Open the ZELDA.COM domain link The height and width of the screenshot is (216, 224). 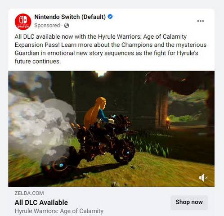(x=29, y=193)
